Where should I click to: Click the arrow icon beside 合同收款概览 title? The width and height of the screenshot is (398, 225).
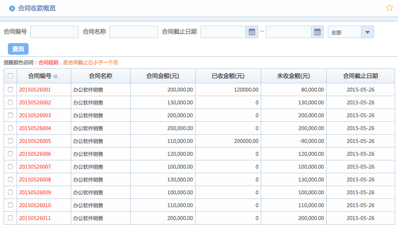(x=12, y=8)
